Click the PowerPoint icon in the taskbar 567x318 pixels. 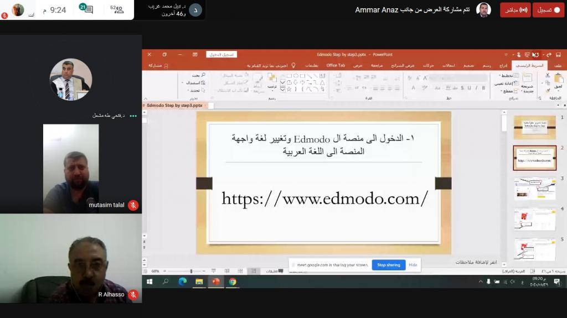216,281
